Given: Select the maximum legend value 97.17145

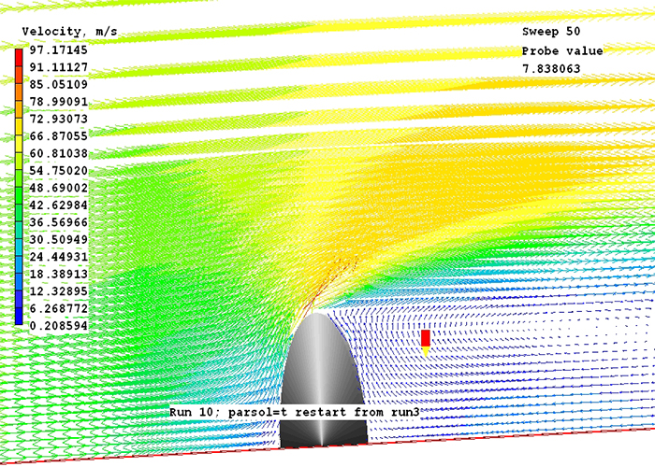Looking at the screenshot, I should click(x=58, y=50).
